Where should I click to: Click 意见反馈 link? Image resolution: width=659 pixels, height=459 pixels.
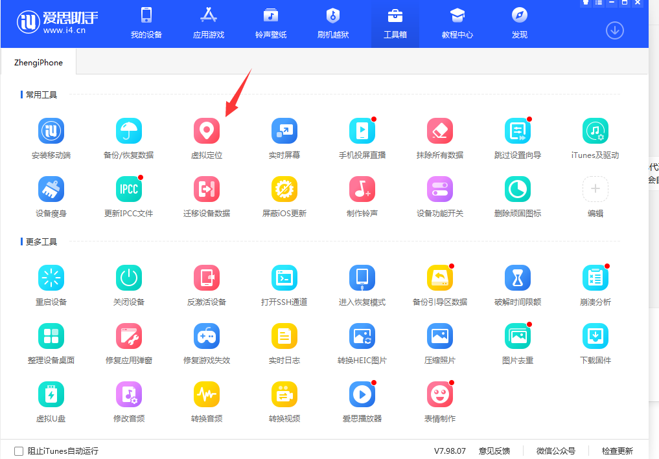pyautogui.click(x=494, y=451)
